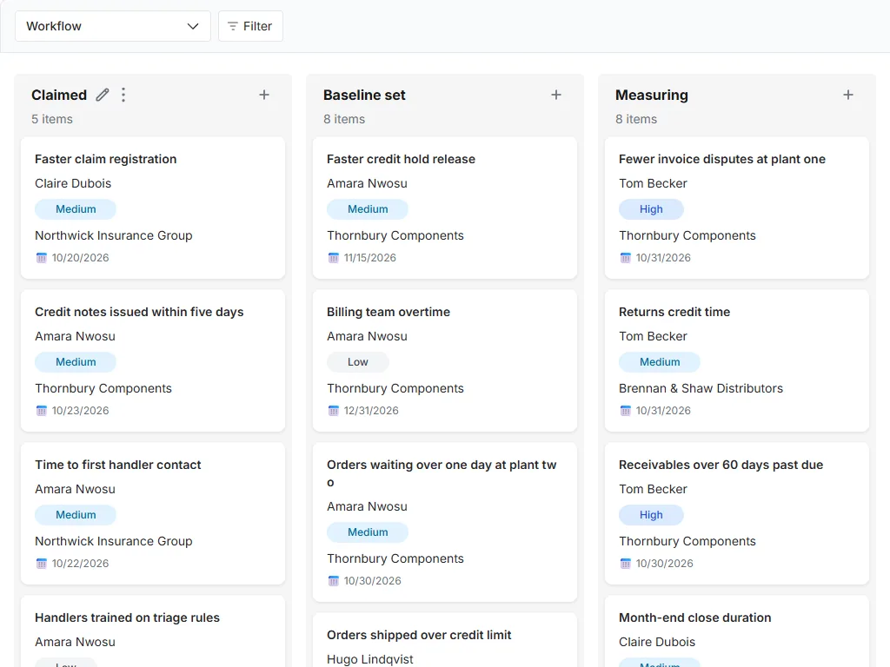890x667 pixels.
Task: Click the Baseline set column title
Action: 364,95
